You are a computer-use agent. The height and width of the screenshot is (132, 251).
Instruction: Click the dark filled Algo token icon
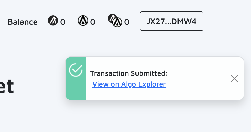(53, 21)
